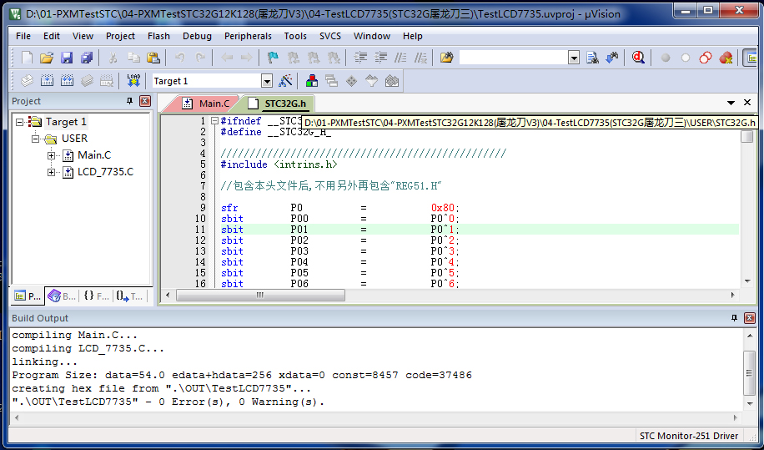This screenshot has height=450, width=764.
Task: Select the USER folder in project tree
Action: point(73,139)
